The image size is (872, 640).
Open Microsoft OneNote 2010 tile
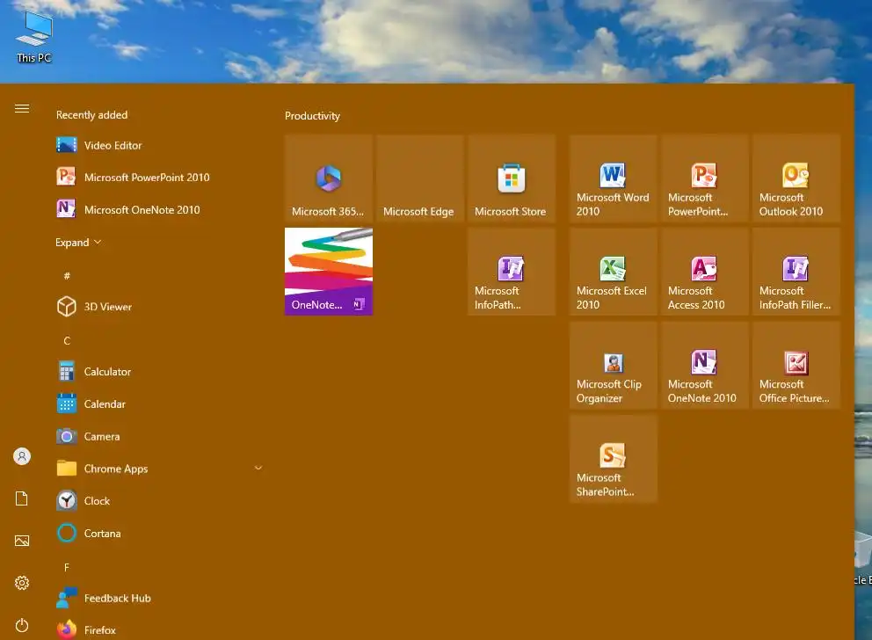pos(705,366)
